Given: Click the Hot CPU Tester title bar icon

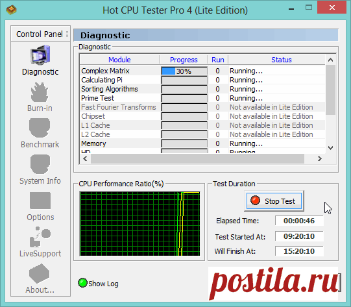Looking at the screenshot, I should pyautogui.click(x=12, y=10).
